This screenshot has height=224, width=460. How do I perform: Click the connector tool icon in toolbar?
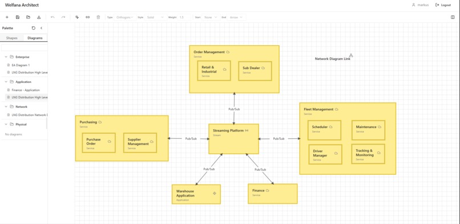[x=77, y=17]
